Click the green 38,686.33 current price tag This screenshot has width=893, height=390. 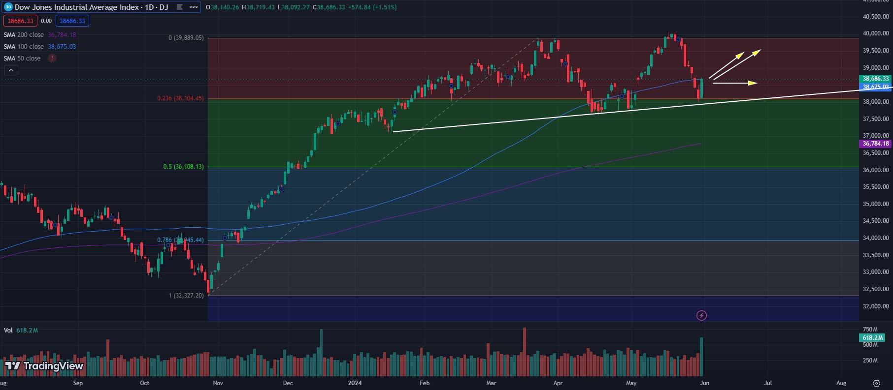875,79
